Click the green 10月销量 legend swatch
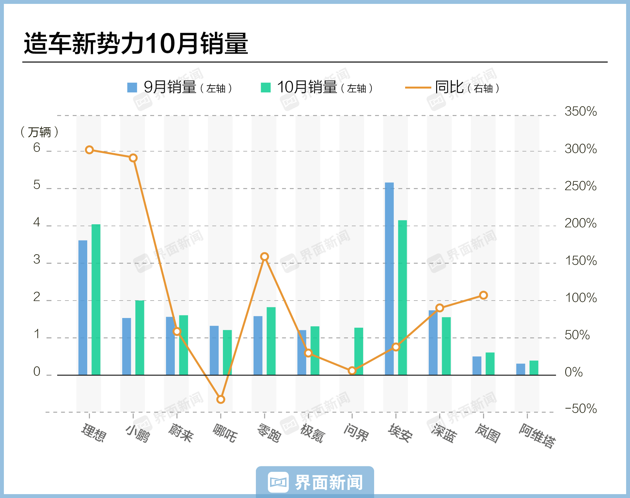Screen dimensions: 630x498 click(x=266, y=88)
